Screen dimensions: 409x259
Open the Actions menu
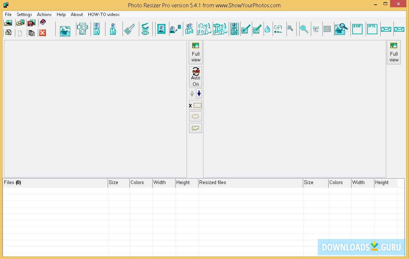click(x=44, y=14)
